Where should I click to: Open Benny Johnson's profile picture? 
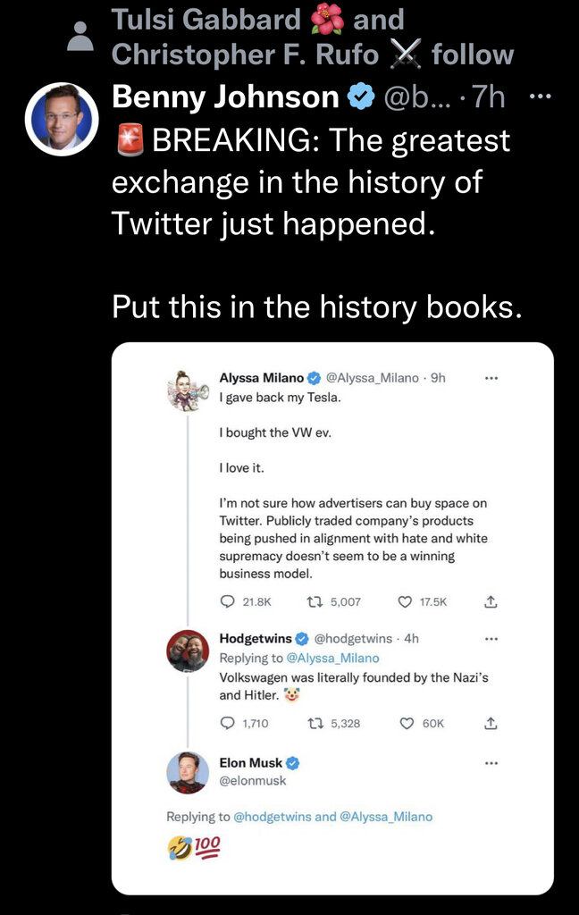[x=62, y=119]
